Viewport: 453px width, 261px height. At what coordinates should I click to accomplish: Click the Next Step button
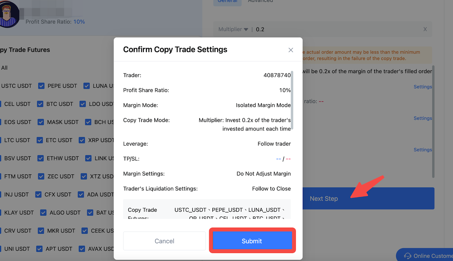[x=368, y=198]
